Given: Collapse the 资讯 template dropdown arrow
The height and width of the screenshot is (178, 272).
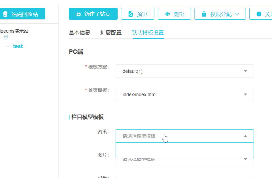Looking at the screenshot, I should 245,136.
